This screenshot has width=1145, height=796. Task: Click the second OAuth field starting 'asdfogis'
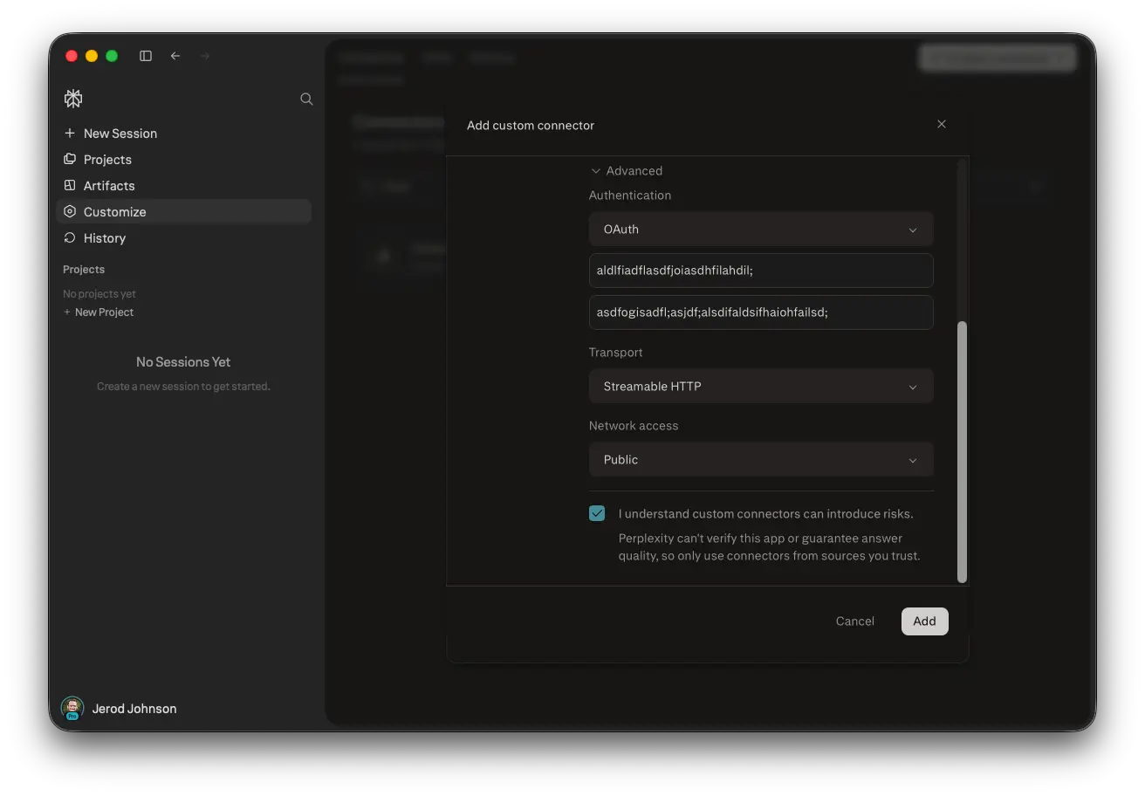(761, 312)
